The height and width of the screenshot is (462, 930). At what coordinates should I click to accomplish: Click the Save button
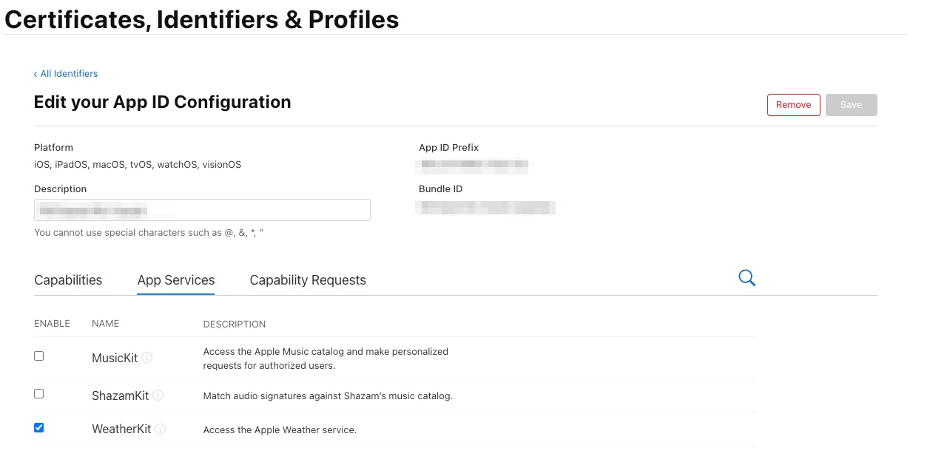click(x=851, y=104)
